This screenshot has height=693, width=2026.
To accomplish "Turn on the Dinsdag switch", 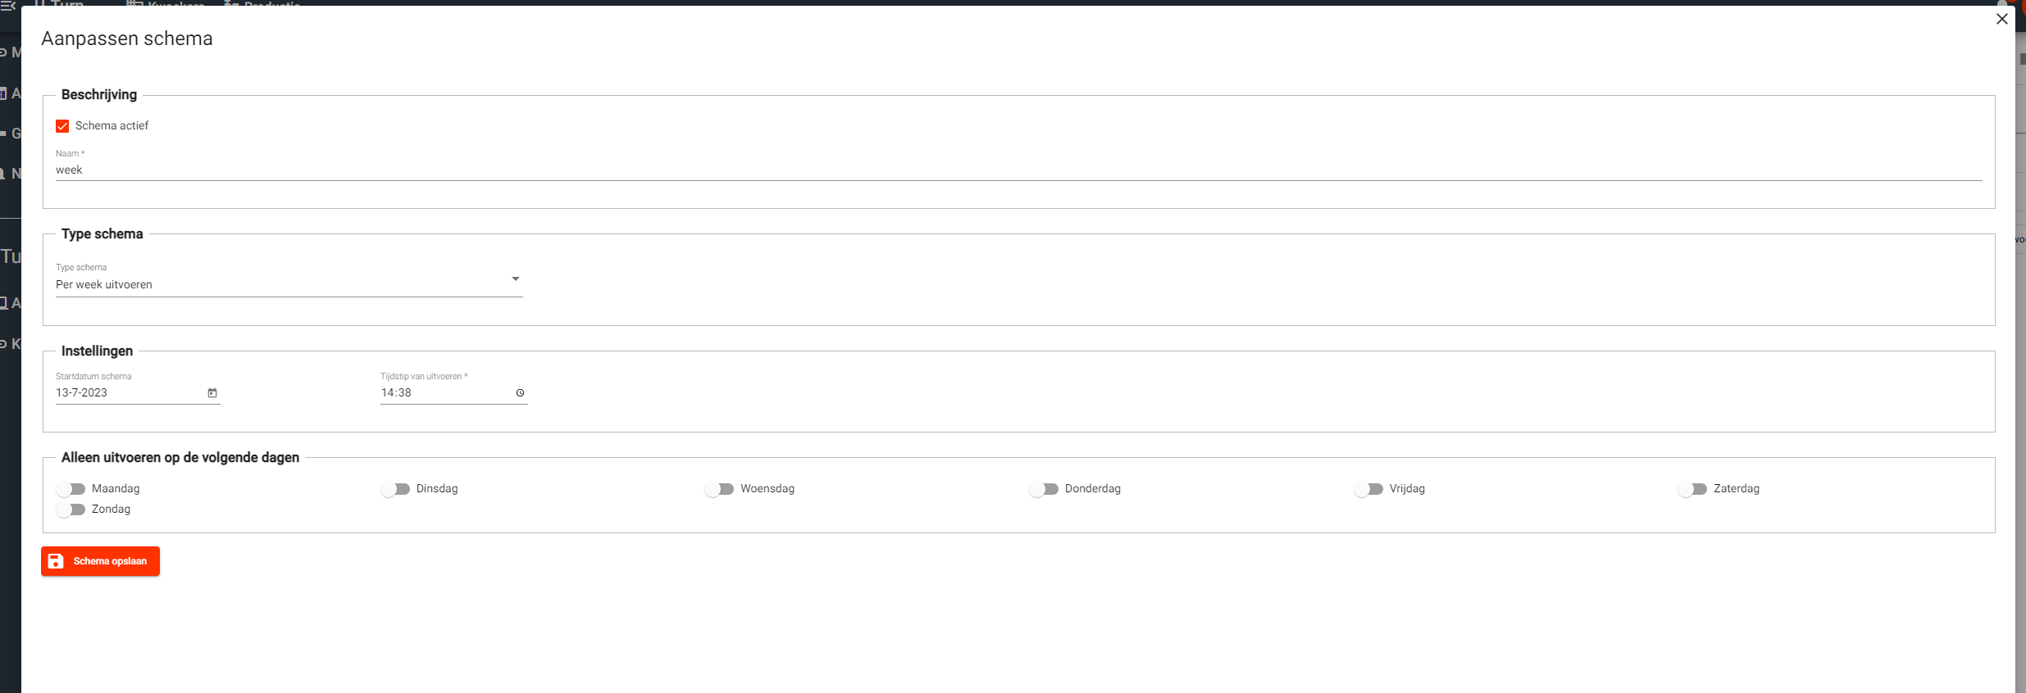I will coord(395,489).
